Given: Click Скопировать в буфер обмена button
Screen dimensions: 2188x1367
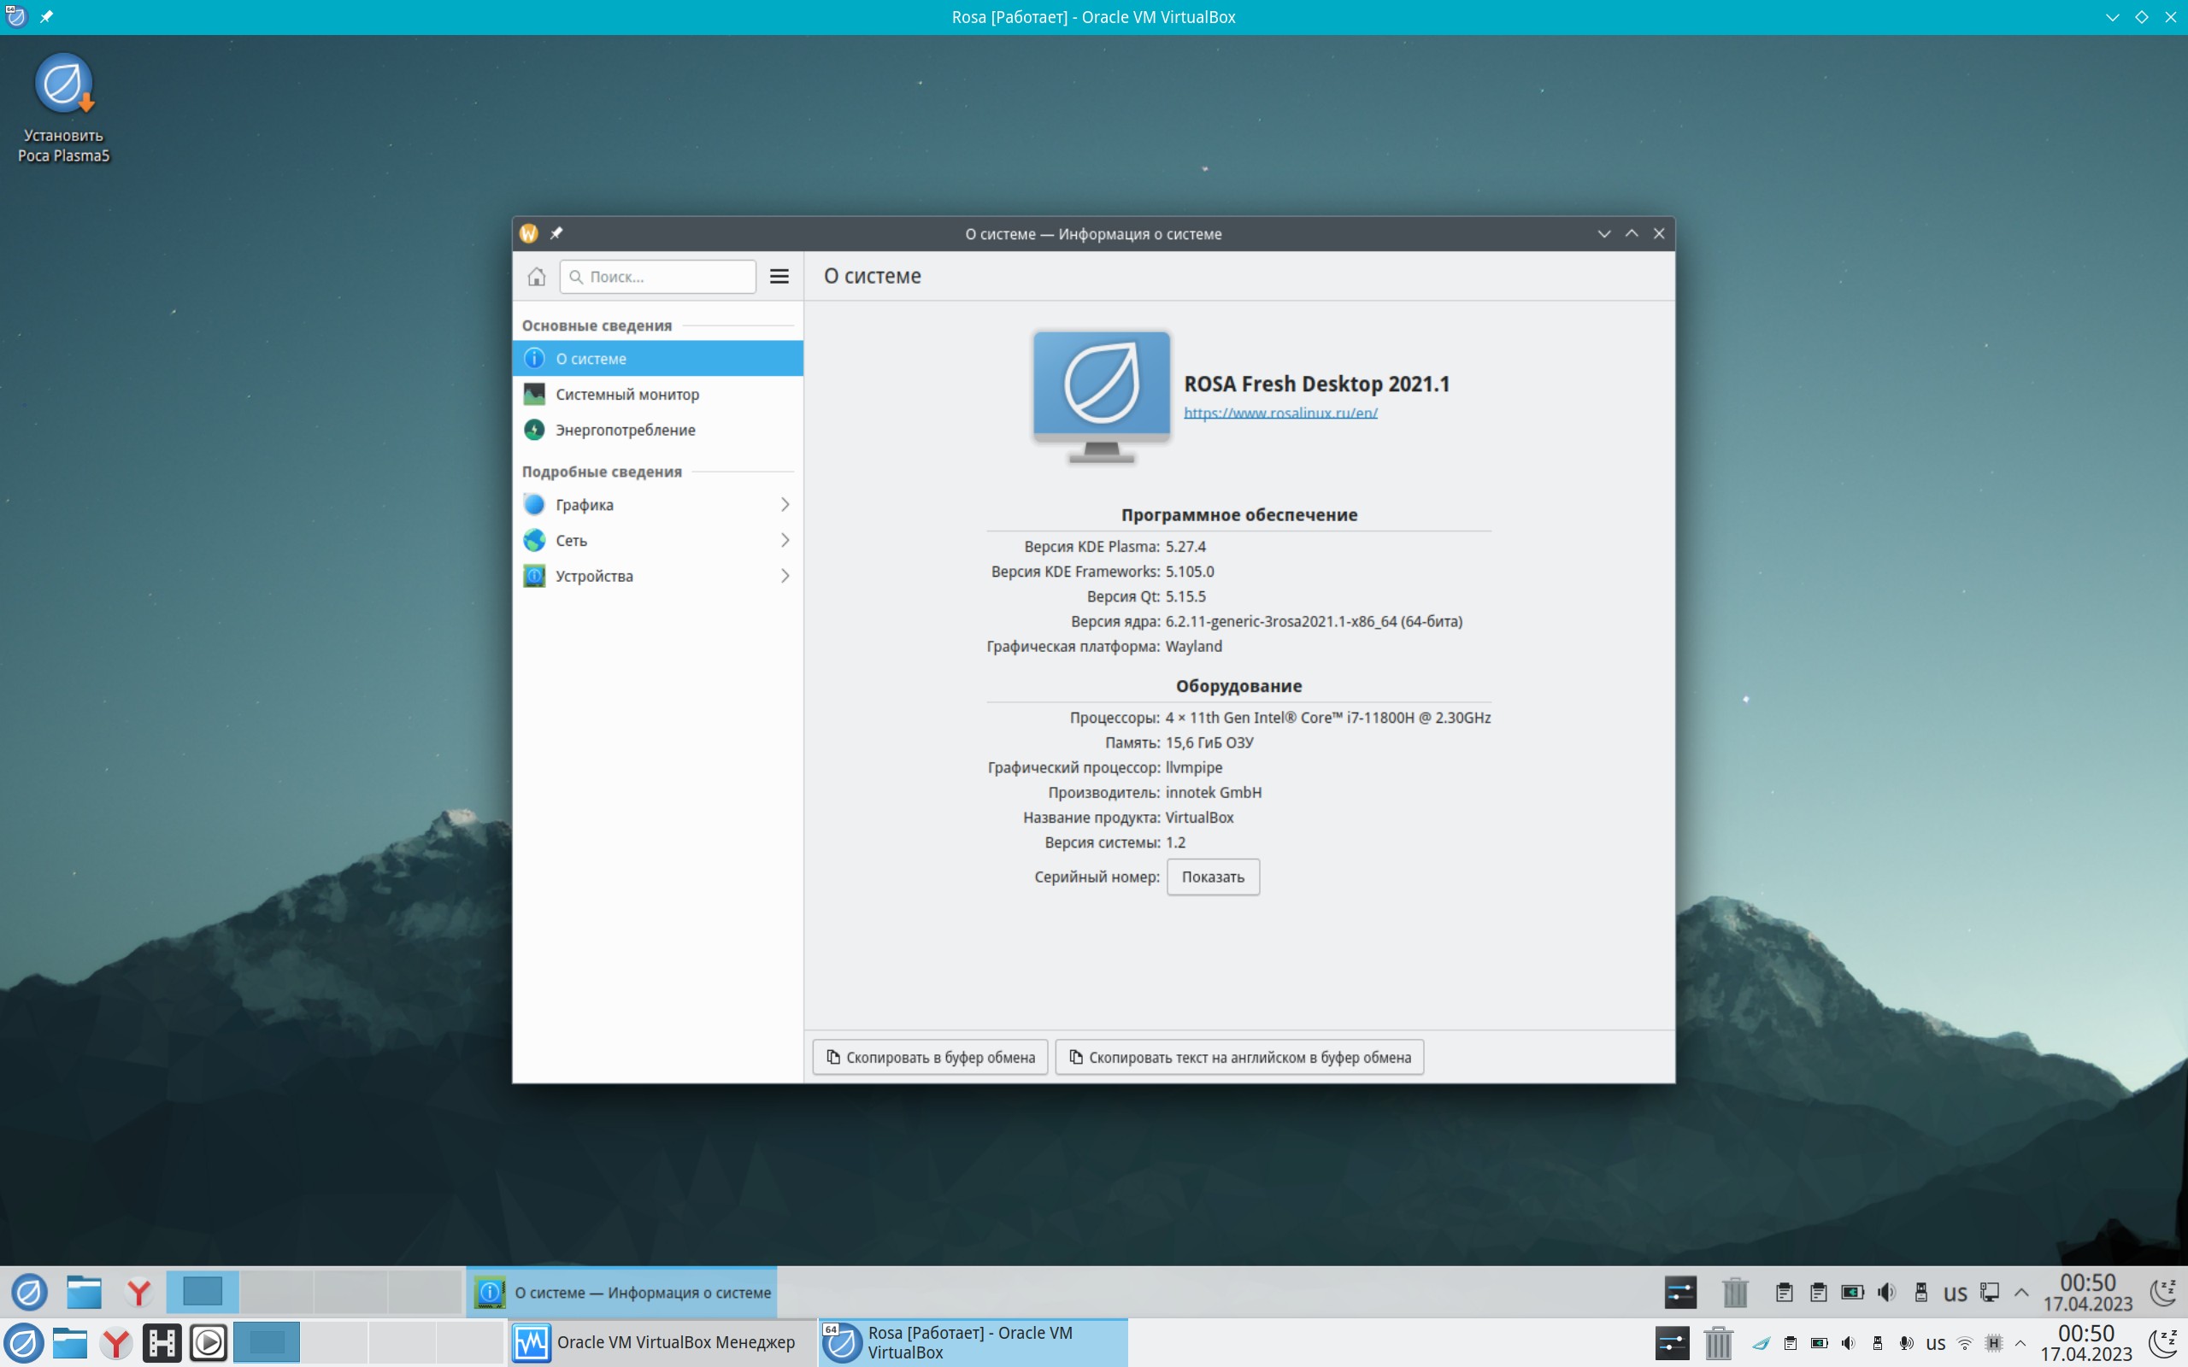Looking at the screenshot, I should pos(929,1057).
